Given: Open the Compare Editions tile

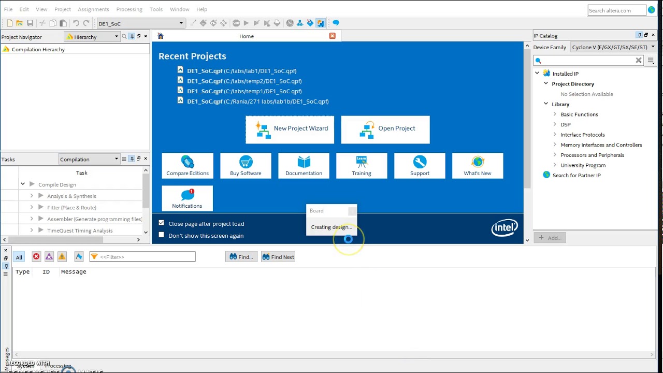Looking at the screenshot, I should 188,166.
